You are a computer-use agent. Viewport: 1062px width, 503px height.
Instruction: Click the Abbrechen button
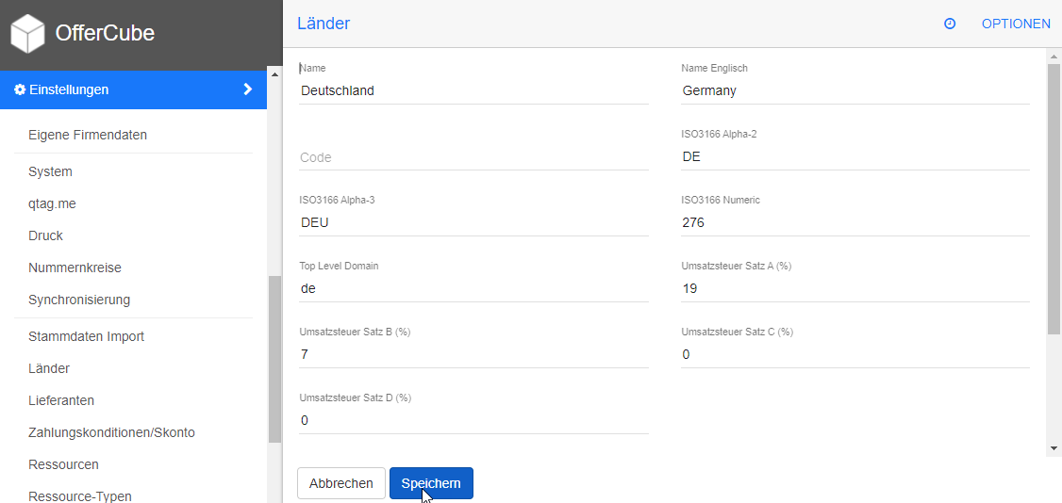click(x=341, y=483)
